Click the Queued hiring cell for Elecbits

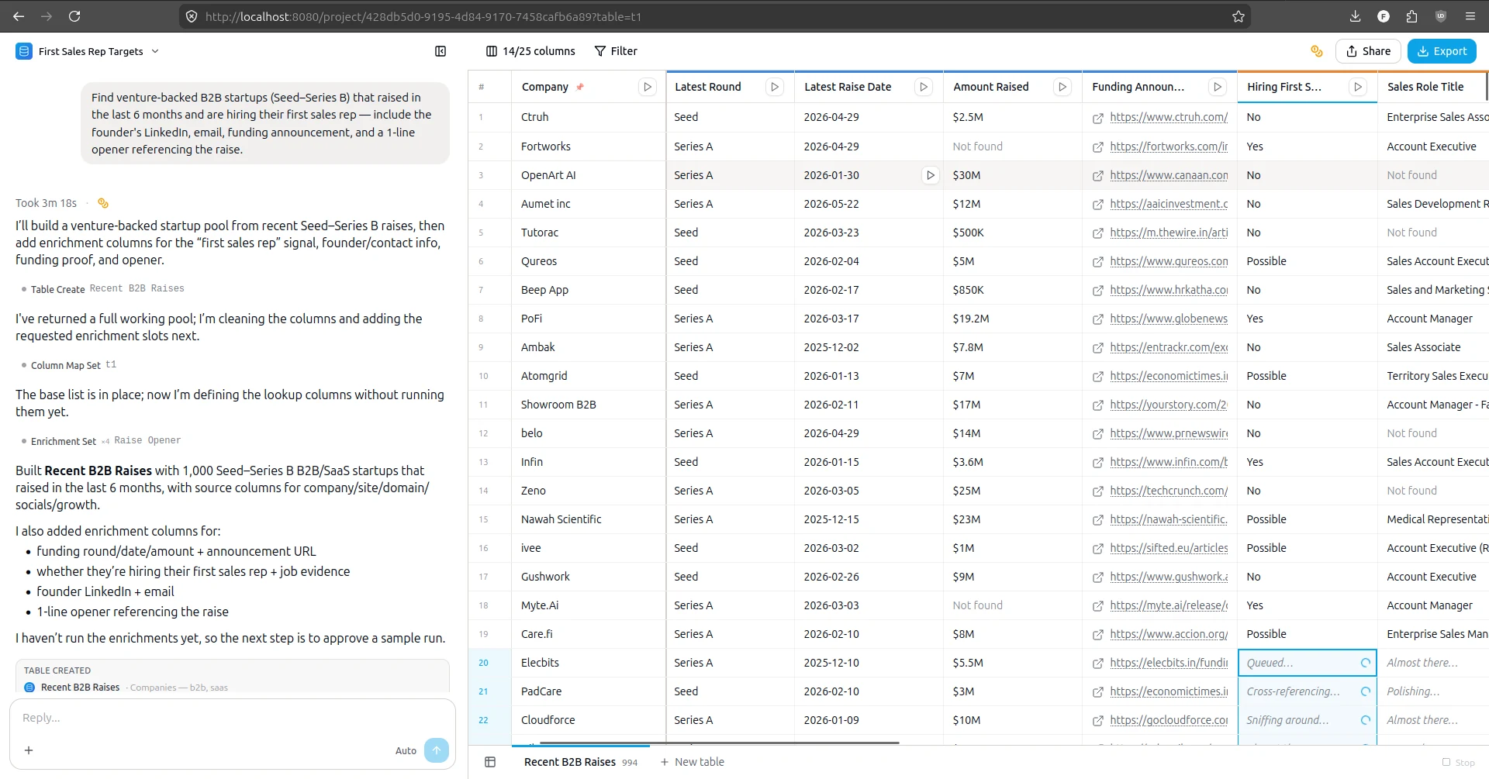(x=1307, y=663)
